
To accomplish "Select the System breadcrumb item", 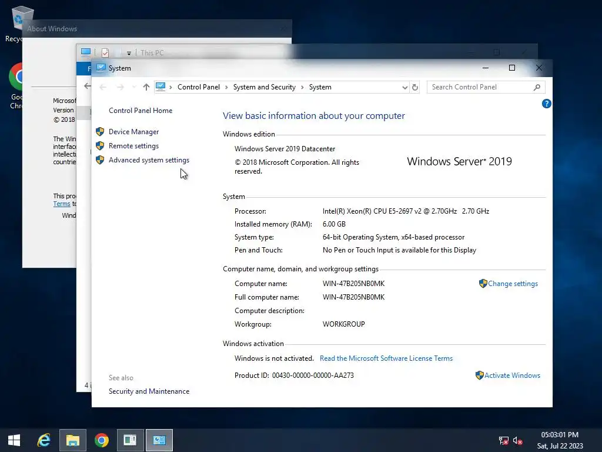I will [320, 87].
